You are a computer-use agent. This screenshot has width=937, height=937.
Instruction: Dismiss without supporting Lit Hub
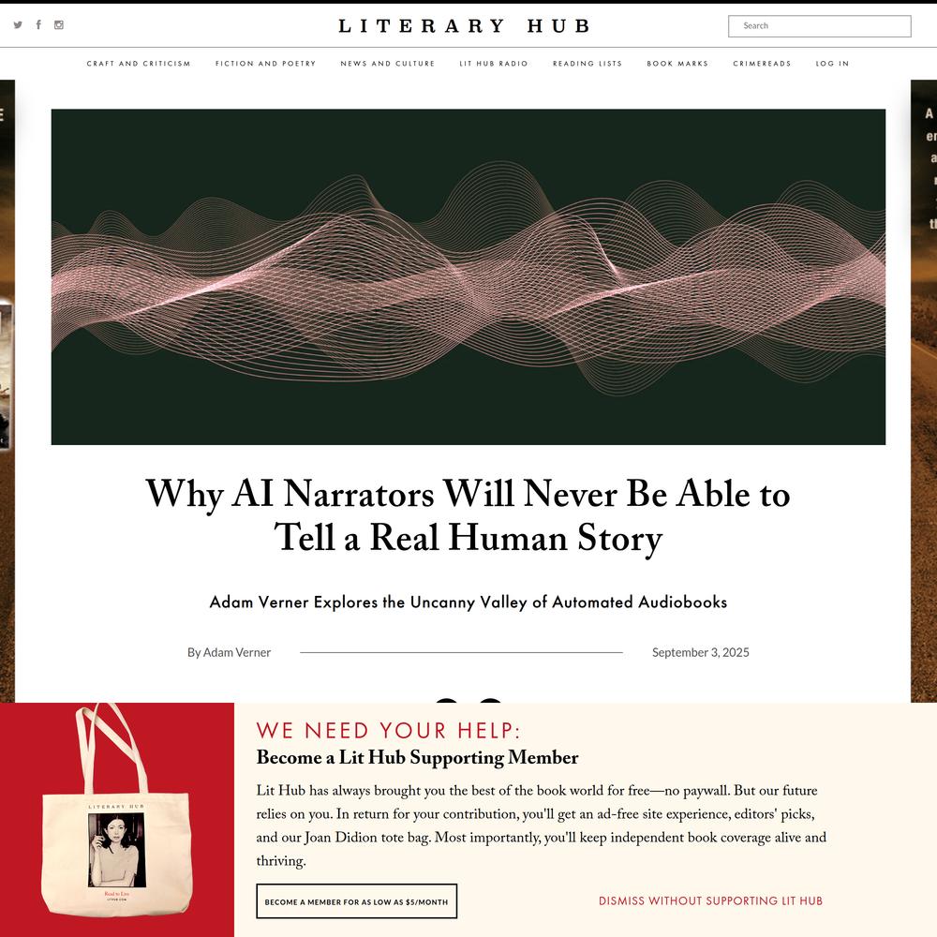coord(710,901)
